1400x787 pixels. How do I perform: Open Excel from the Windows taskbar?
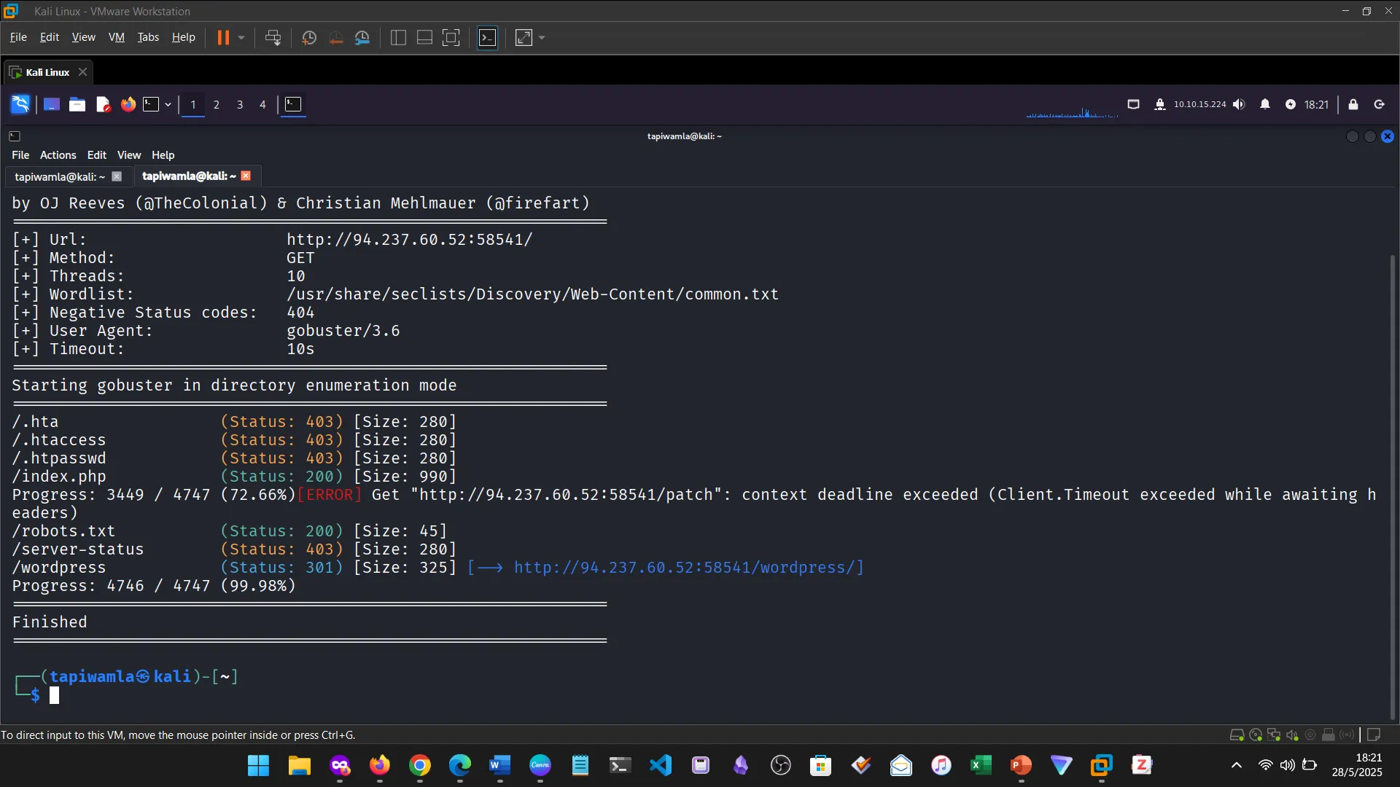click(x=981, y=766)
